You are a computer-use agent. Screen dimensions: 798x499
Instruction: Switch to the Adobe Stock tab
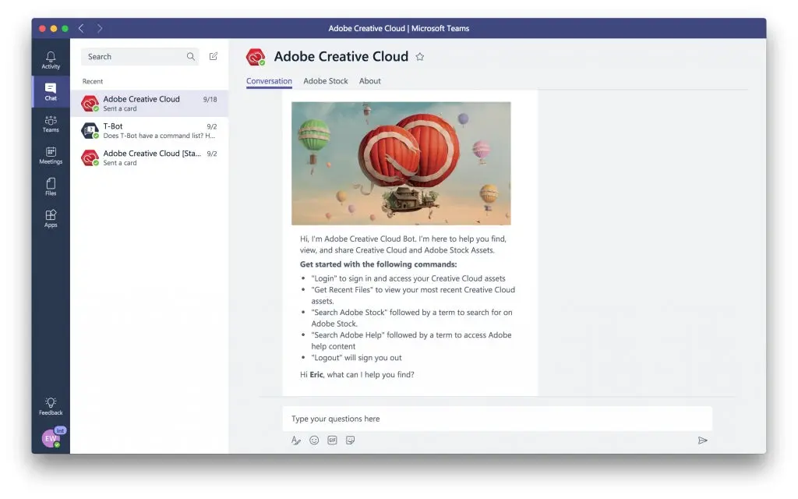[x=325, y=80]
